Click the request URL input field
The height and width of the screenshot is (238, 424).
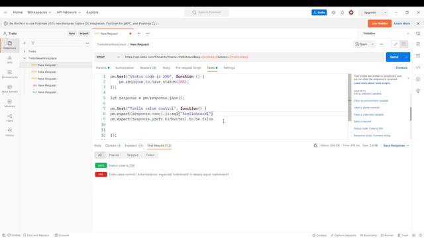[253, 58]
